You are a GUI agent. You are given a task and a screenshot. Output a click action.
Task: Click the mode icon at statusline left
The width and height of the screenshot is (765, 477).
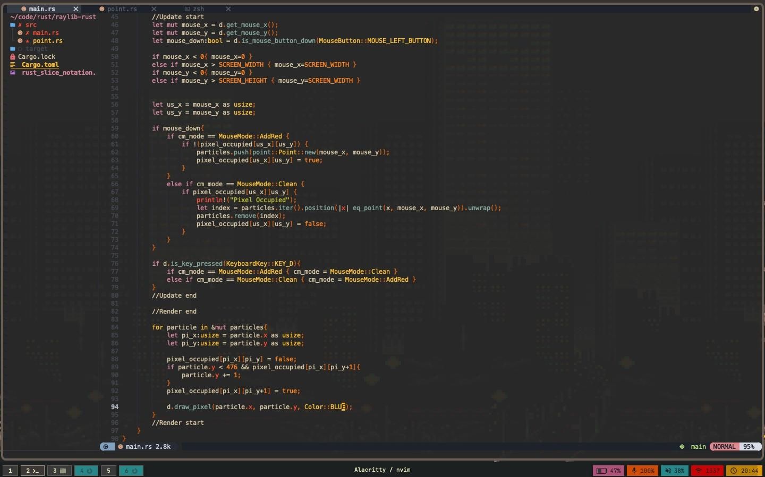pos(106,447)
